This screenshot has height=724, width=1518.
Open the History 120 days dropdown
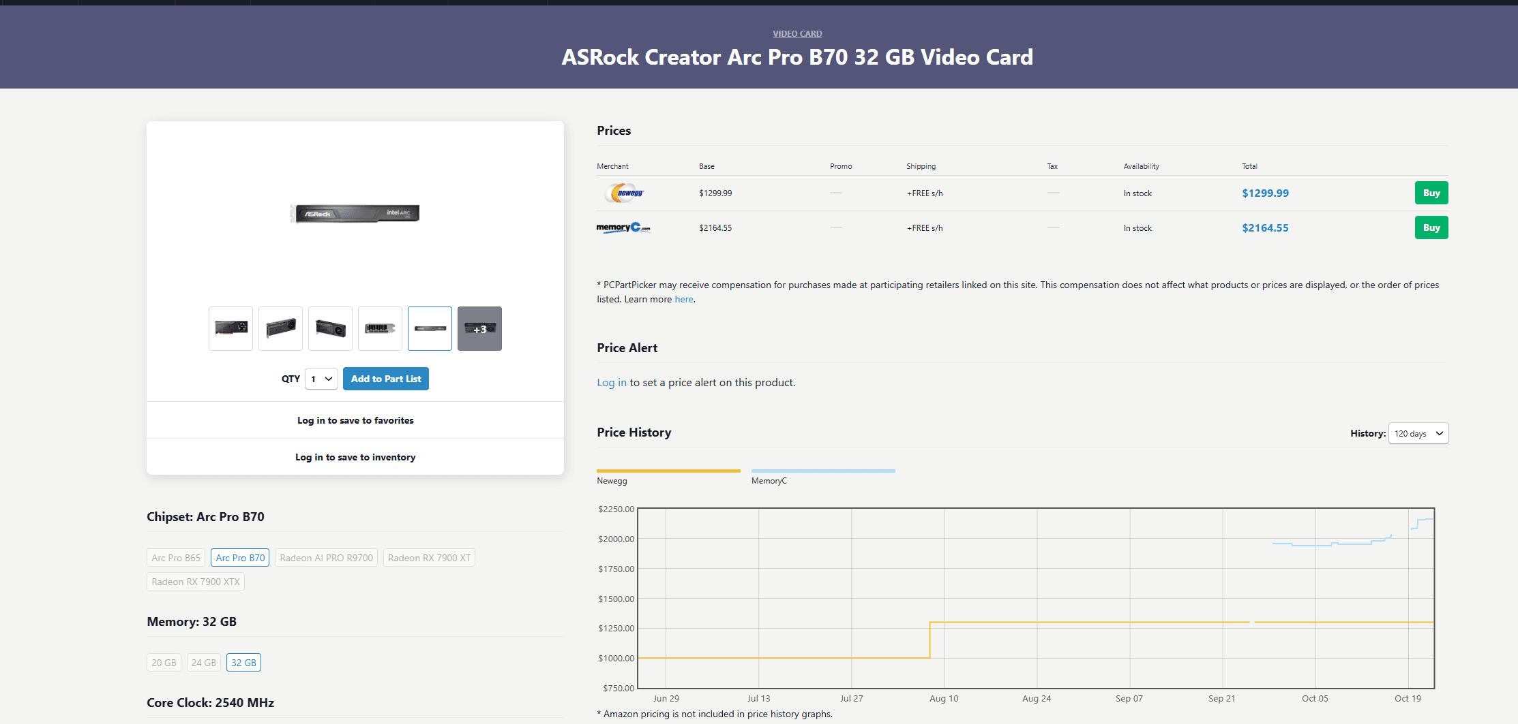(x=1418, y=433)
